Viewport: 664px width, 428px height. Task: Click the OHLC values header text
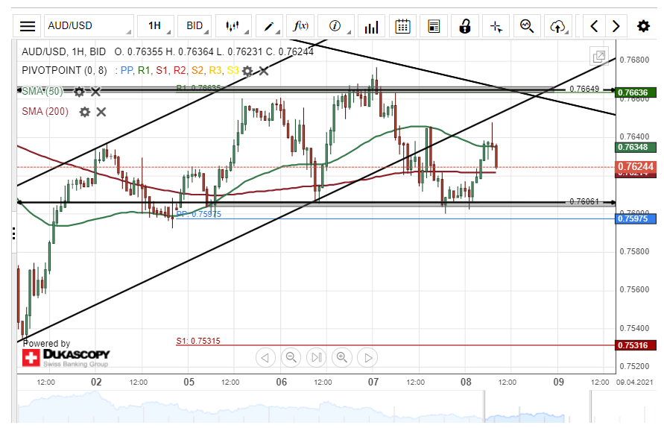(x=214, y=51)
